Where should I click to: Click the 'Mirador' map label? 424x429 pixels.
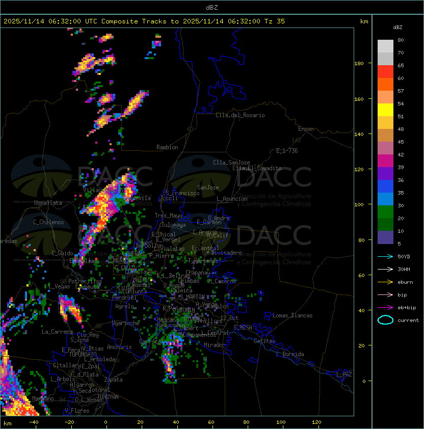click(215, 345)
